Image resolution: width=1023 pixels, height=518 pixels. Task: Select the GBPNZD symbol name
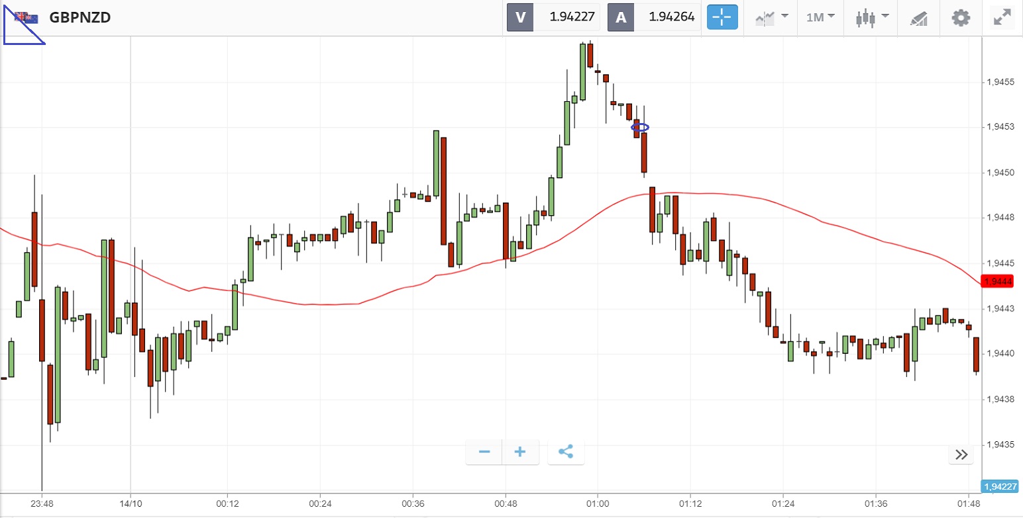pyautogui.click(x=80, y=18)
